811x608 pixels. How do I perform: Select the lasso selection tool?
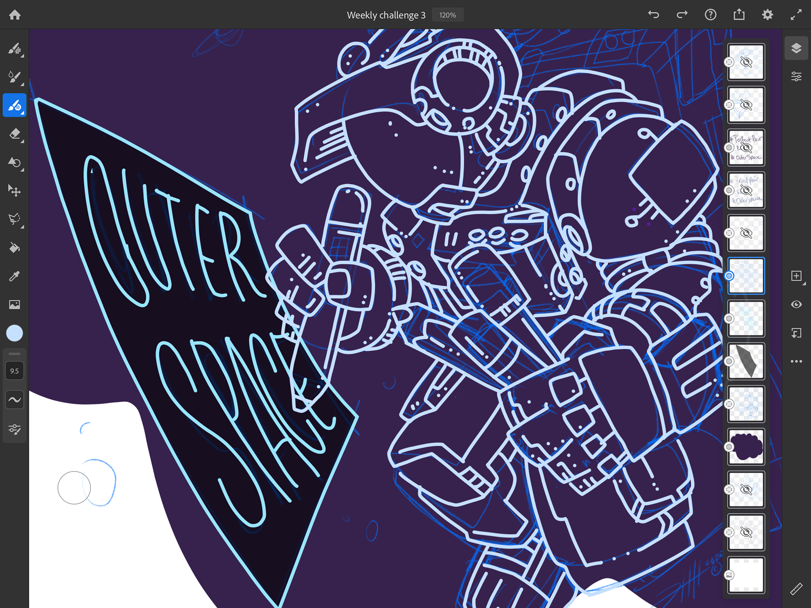pos(14,219)
